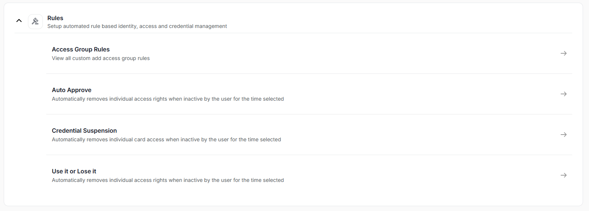589x211 pixels.
Task: Open the Credential Suspension title
Action: click(x=84, y=130)
